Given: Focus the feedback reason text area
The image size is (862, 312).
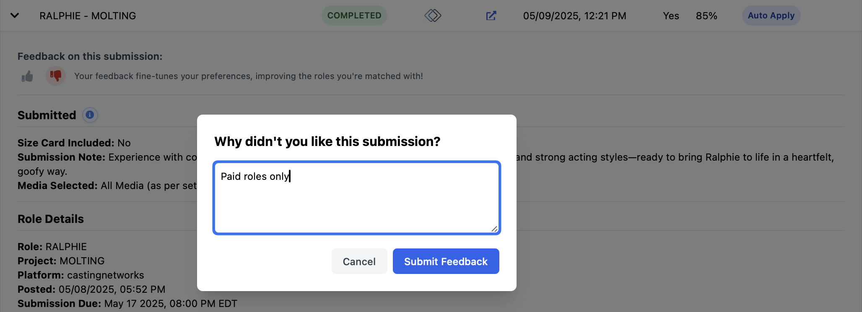Looking at the screenshot, I should point(357,197).
